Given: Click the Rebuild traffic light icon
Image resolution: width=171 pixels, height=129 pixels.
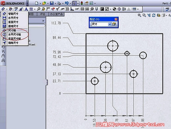Looking at the screenshot, I should [x=82, y=3].
